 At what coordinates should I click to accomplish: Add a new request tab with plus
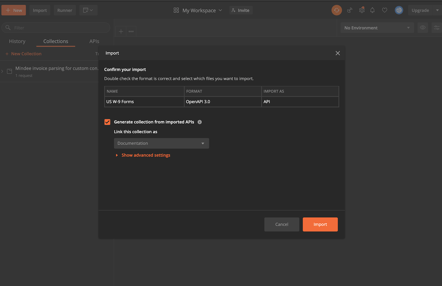click(x=121, y=31)
